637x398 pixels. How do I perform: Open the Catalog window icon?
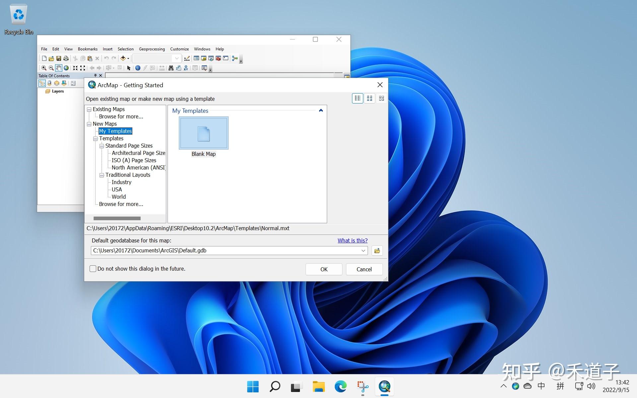204,58
